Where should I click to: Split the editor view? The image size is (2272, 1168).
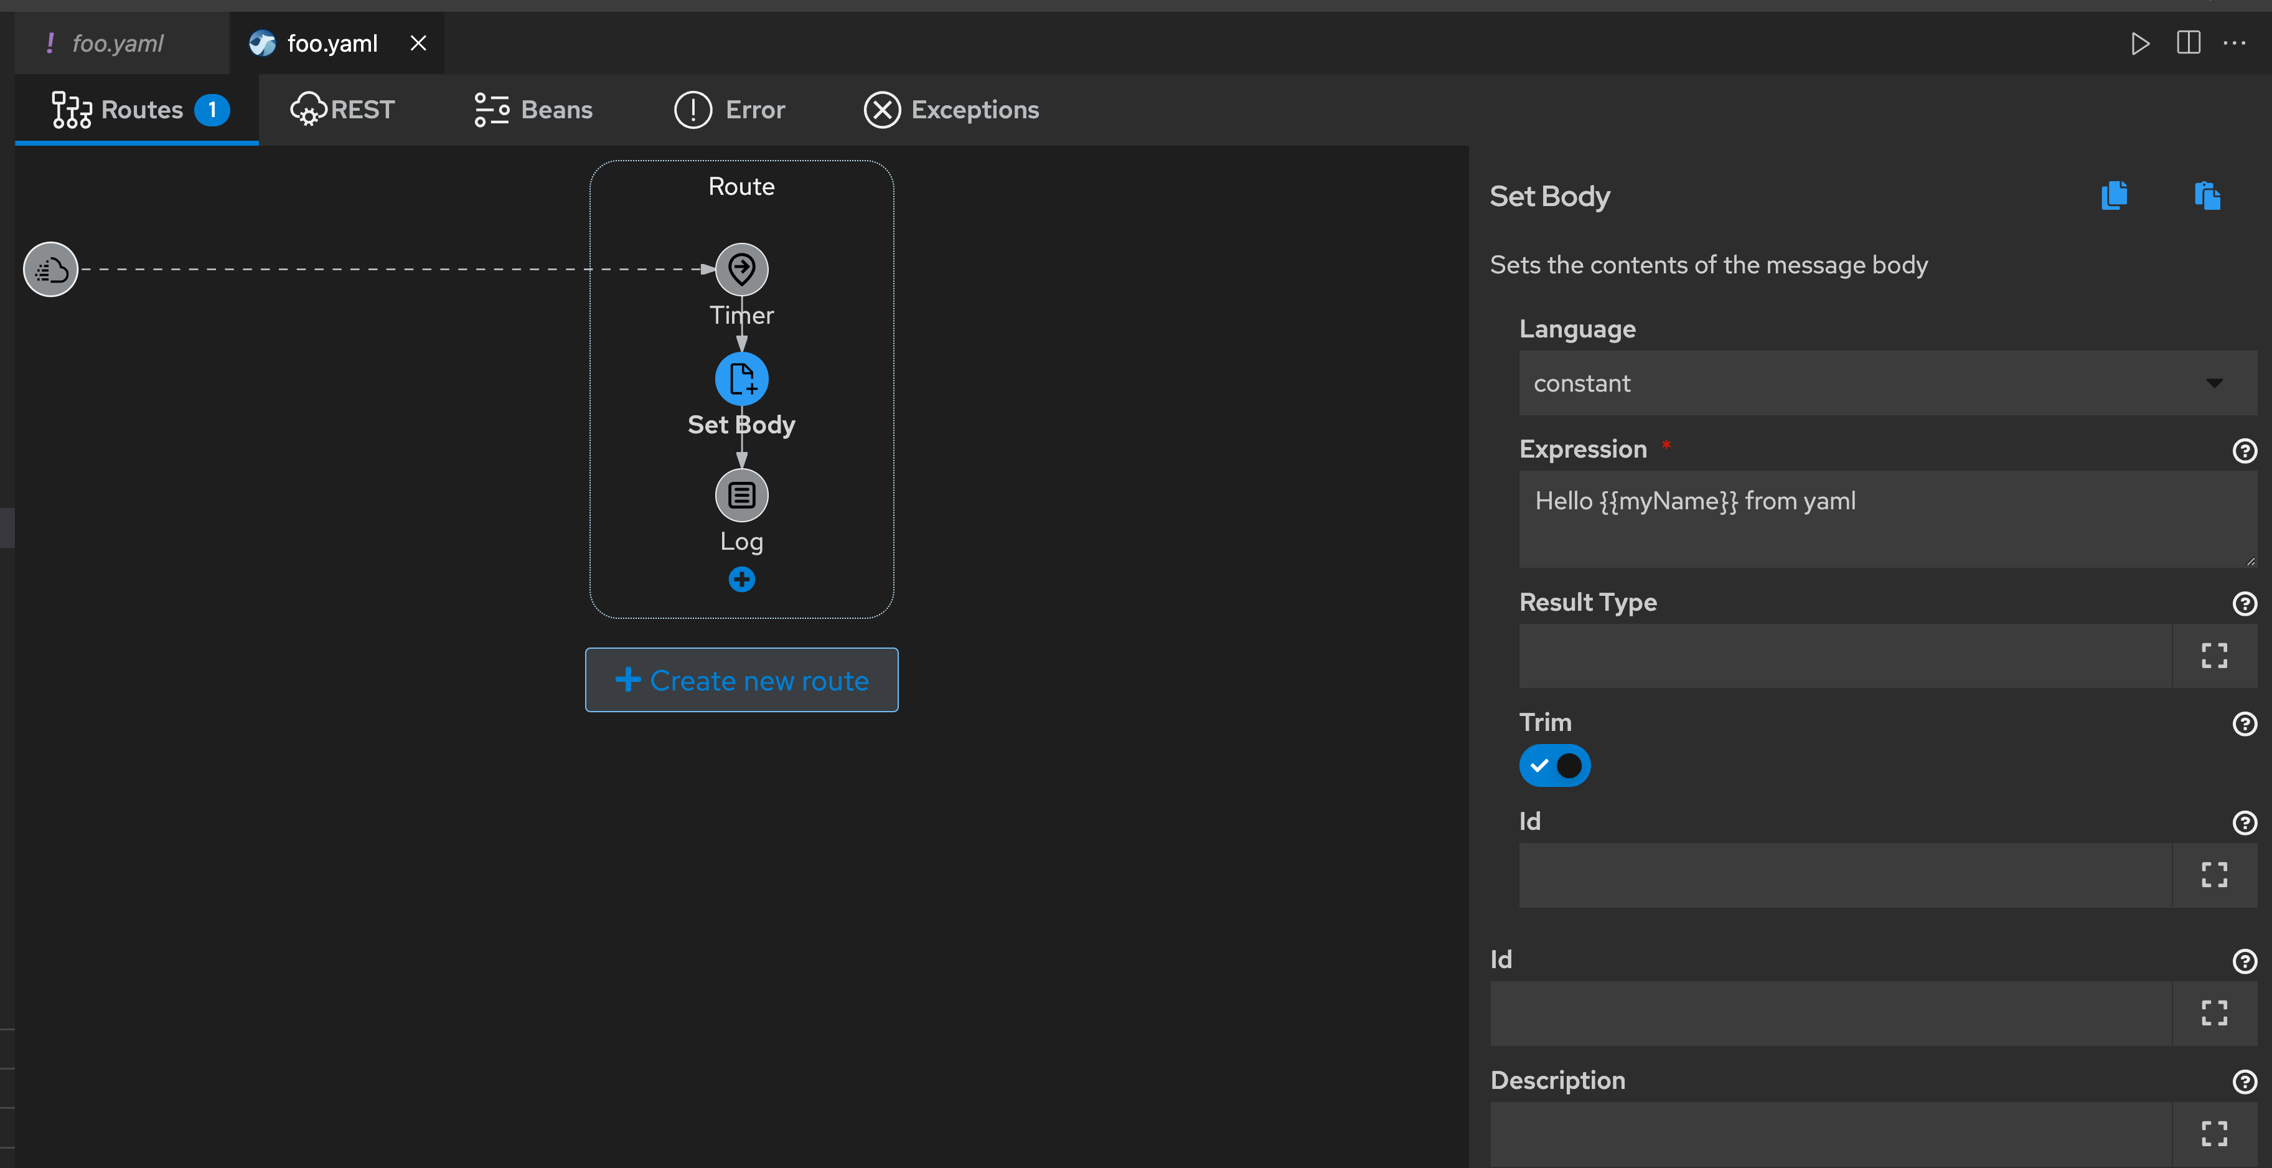[x=2188, y=42]
